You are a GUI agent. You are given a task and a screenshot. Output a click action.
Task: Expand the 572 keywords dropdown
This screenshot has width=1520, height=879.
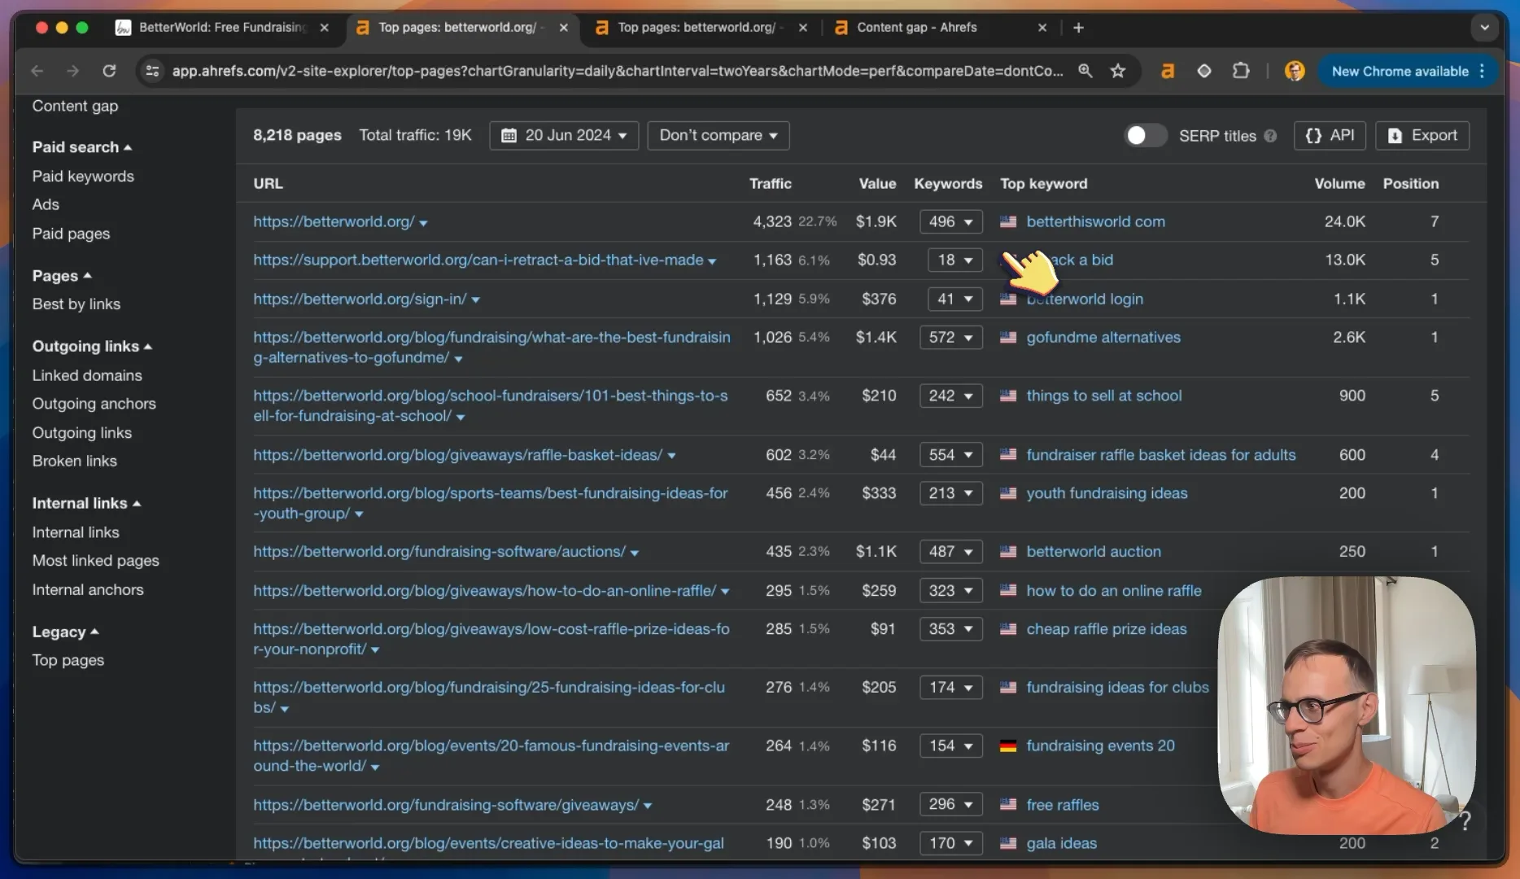coord(951,337)
